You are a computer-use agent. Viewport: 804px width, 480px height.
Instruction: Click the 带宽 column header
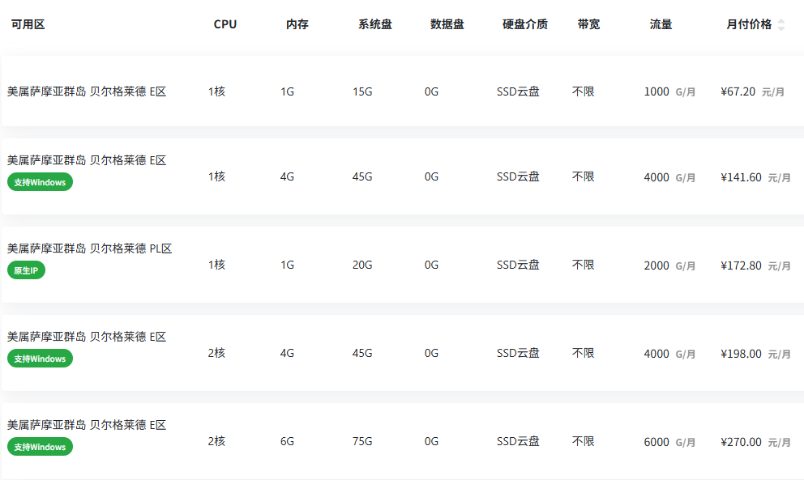click(589, 24)
